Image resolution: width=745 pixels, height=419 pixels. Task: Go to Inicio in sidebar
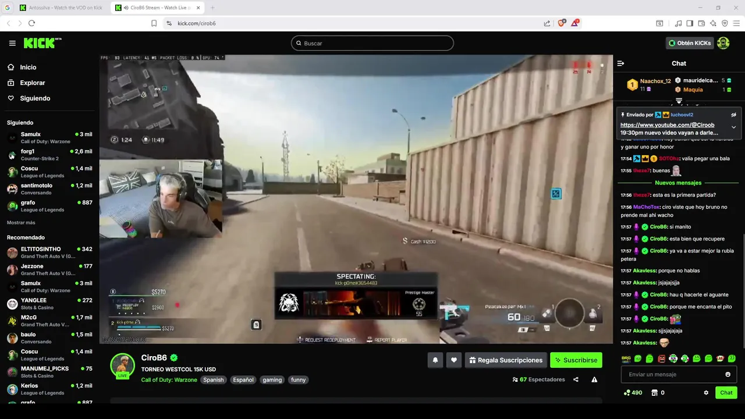pos(28,68)
